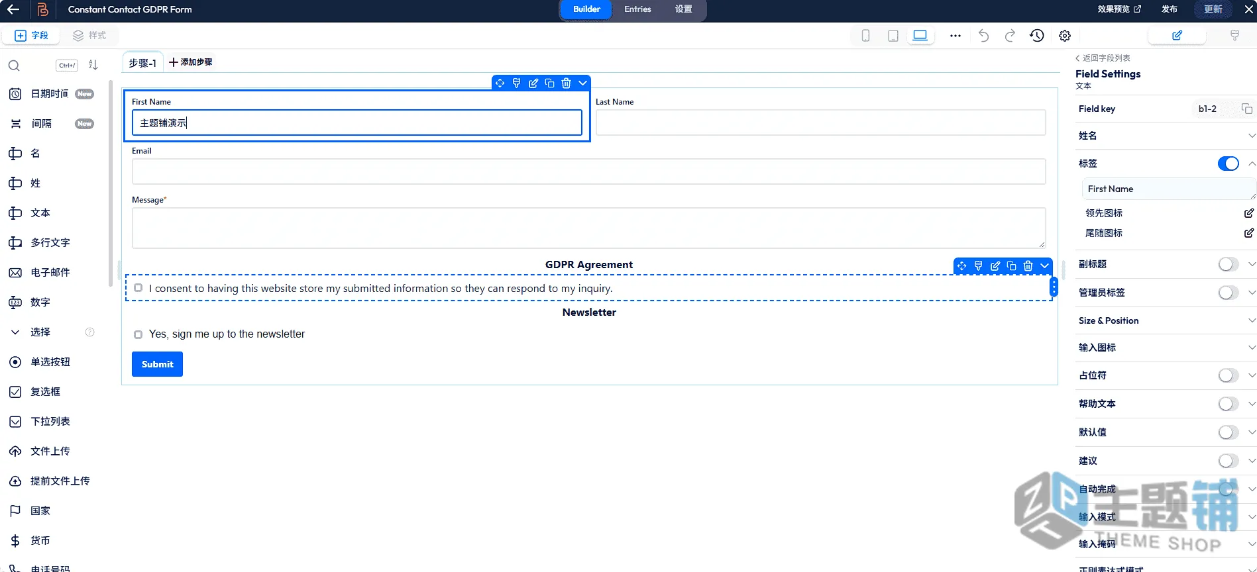Check the GDPR consent checkbox
Viewport: 1257px width, 572px height.
coord(138,288)
